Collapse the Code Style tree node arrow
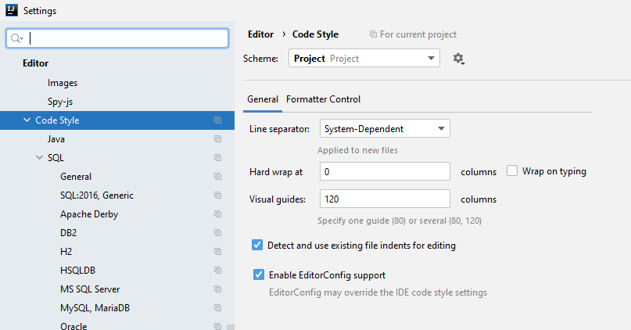 click(27, 120)
